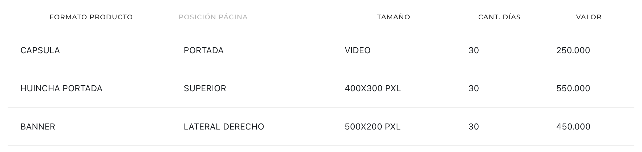The width and height of the screenshot is (642, 152).
Task: Select the 30 days cell in HUINCHA PORTADA row
Action: click(x=474, y=88)
